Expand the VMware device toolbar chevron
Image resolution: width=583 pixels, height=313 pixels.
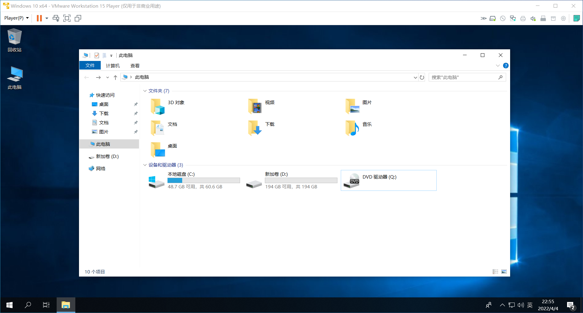pyautogui.click(x=483, y=18)
